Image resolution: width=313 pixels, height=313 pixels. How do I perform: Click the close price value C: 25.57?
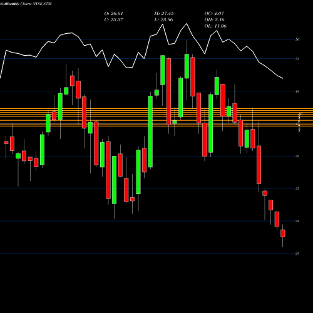point(113,20)
